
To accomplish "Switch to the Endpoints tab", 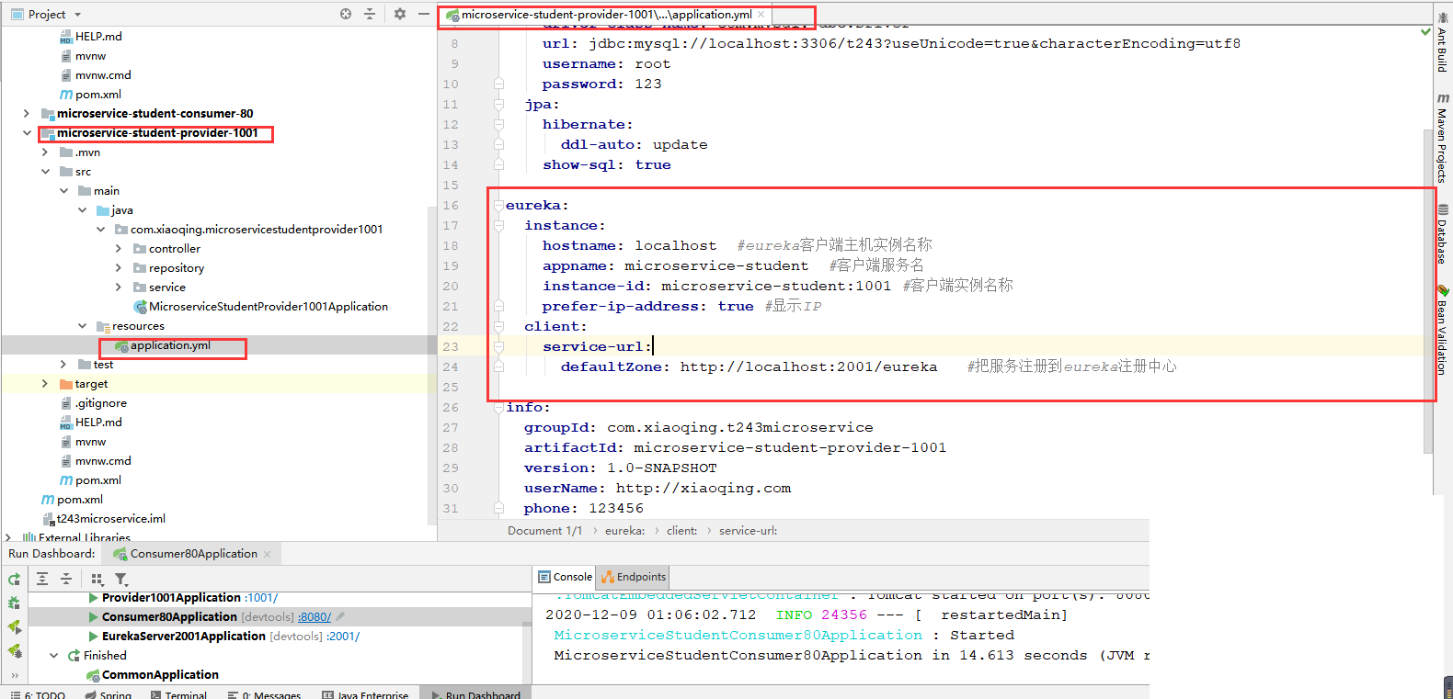I will (633, 577).
